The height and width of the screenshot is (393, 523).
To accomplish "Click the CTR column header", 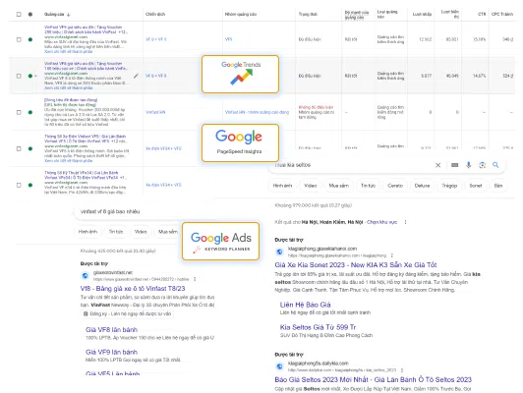I will (482, 15).
